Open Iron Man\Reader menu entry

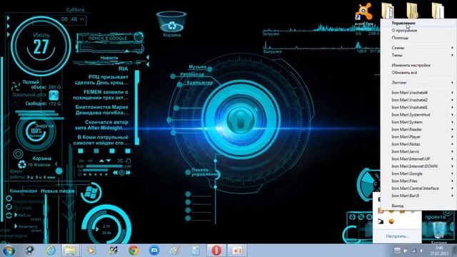[418, 129]
